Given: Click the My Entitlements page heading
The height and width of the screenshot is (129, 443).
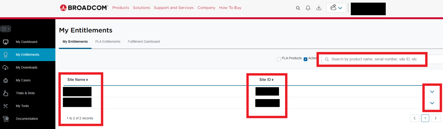Looking at the screenshot, I should tap(86, 30).
